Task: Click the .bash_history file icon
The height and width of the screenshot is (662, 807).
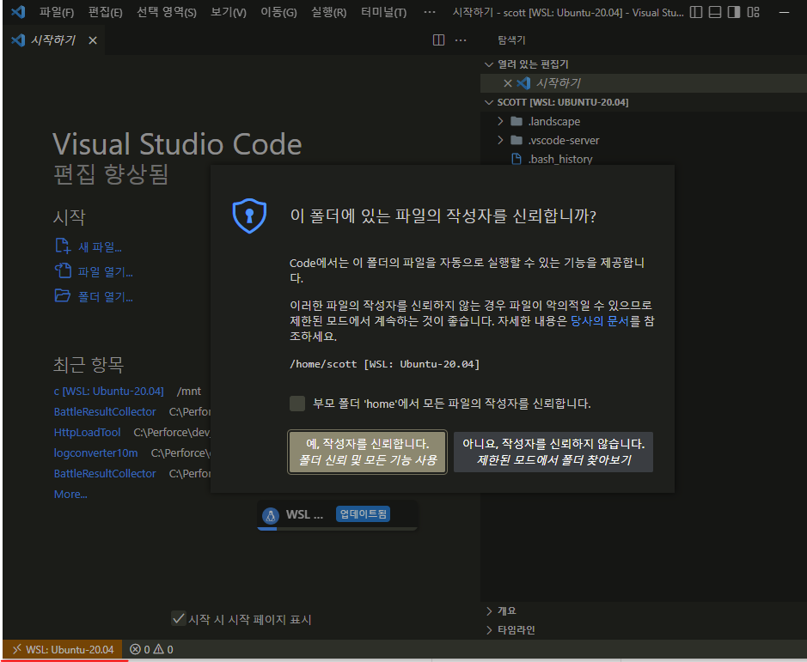Action: point(517,159)
